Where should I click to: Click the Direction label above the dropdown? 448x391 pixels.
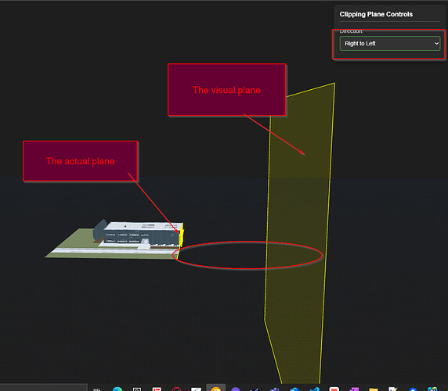tap(352, 31)
